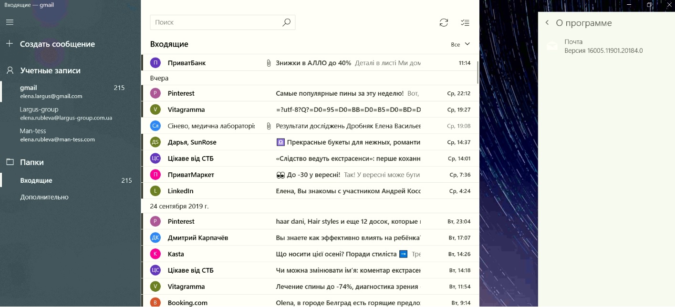
Task: Click the ПриватМаркет sender avatar
Action: click(x=155, y=175)
